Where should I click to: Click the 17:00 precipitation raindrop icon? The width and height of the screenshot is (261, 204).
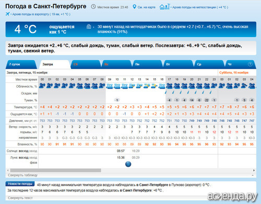coord(166,92)
